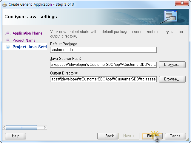The height and width of the screenshot is (143, 191).
Task: Click the 'Output Directory:' label
Action: pyautogui.click(x=64, y=73)
